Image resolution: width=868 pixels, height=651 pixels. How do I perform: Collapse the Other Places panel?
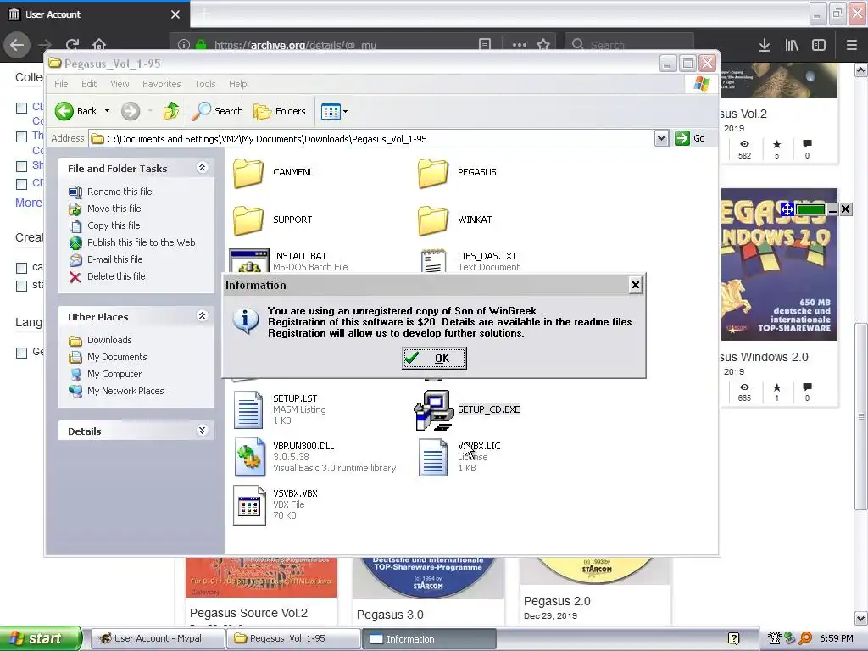tap(203, 316)
